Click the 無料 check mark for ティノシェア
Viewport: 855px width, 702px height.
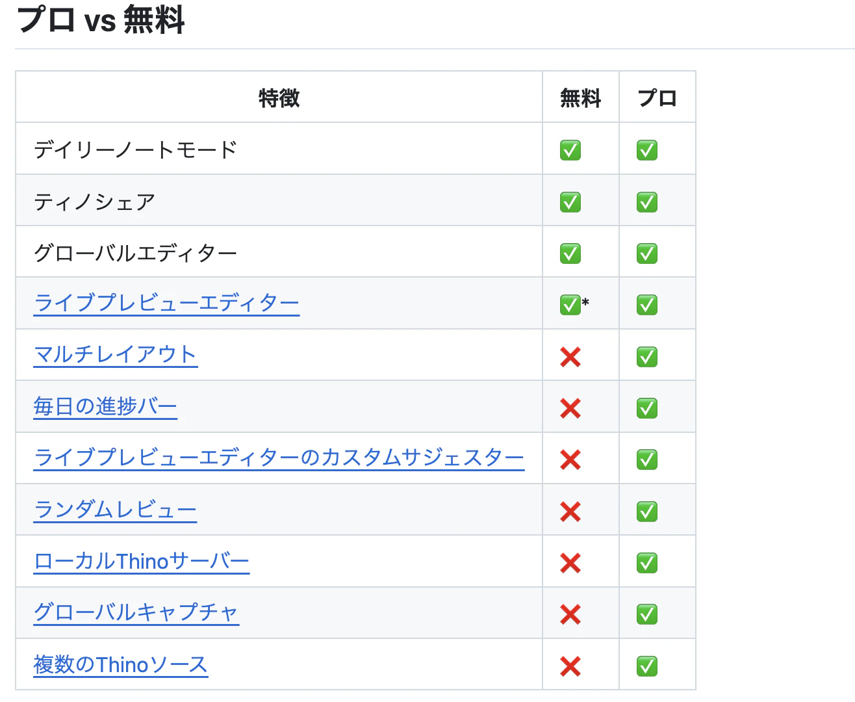click(570, 202)
